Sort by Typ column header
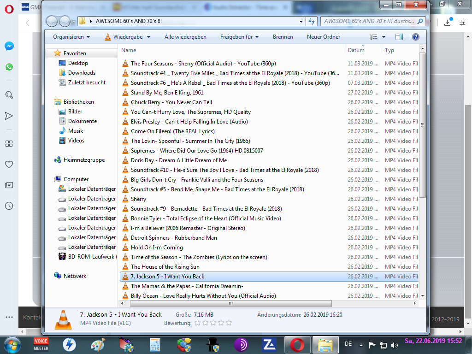Viewport: 472px width, 354px height. tap(400, 50)
